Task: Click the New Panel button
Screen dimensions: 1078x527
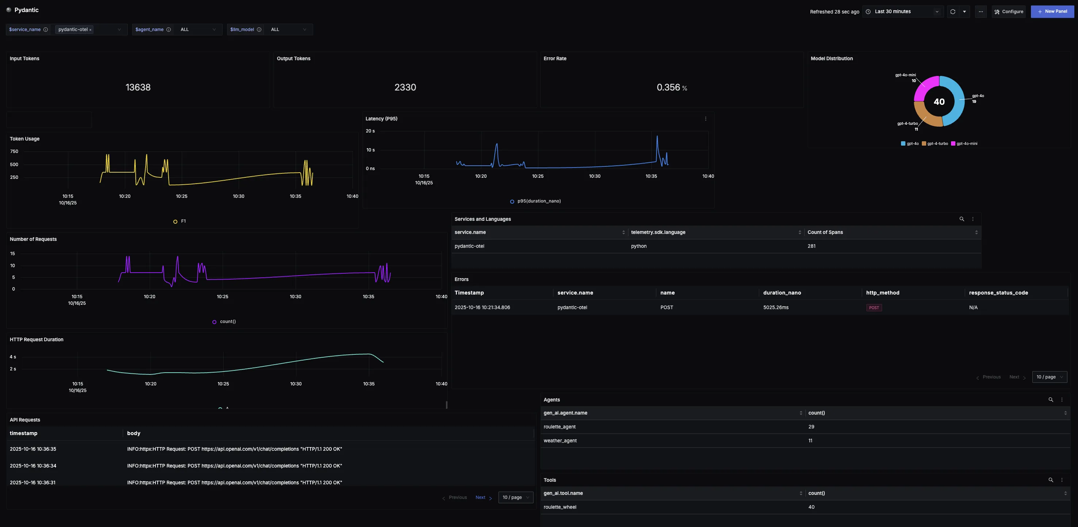Action: pos(1052,11)
